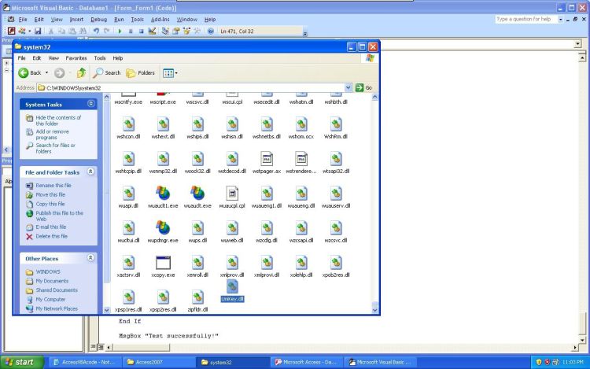590x369 pixels.
Task: Open Project Explorer icon in VBA toolbar
Action: click(165, 31)
